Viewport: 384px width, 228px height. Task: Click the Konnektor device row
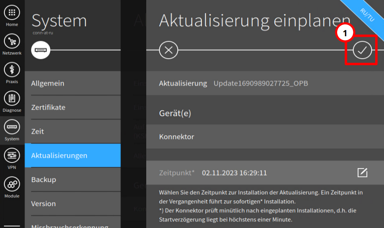[x=265, y=137]
